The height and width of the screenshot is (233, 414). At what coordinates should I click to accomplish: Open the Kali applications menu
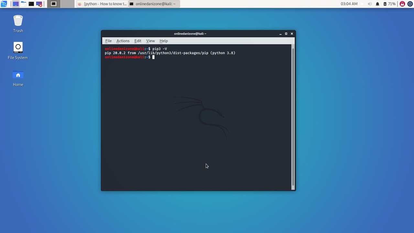click(x=4, y=4)
